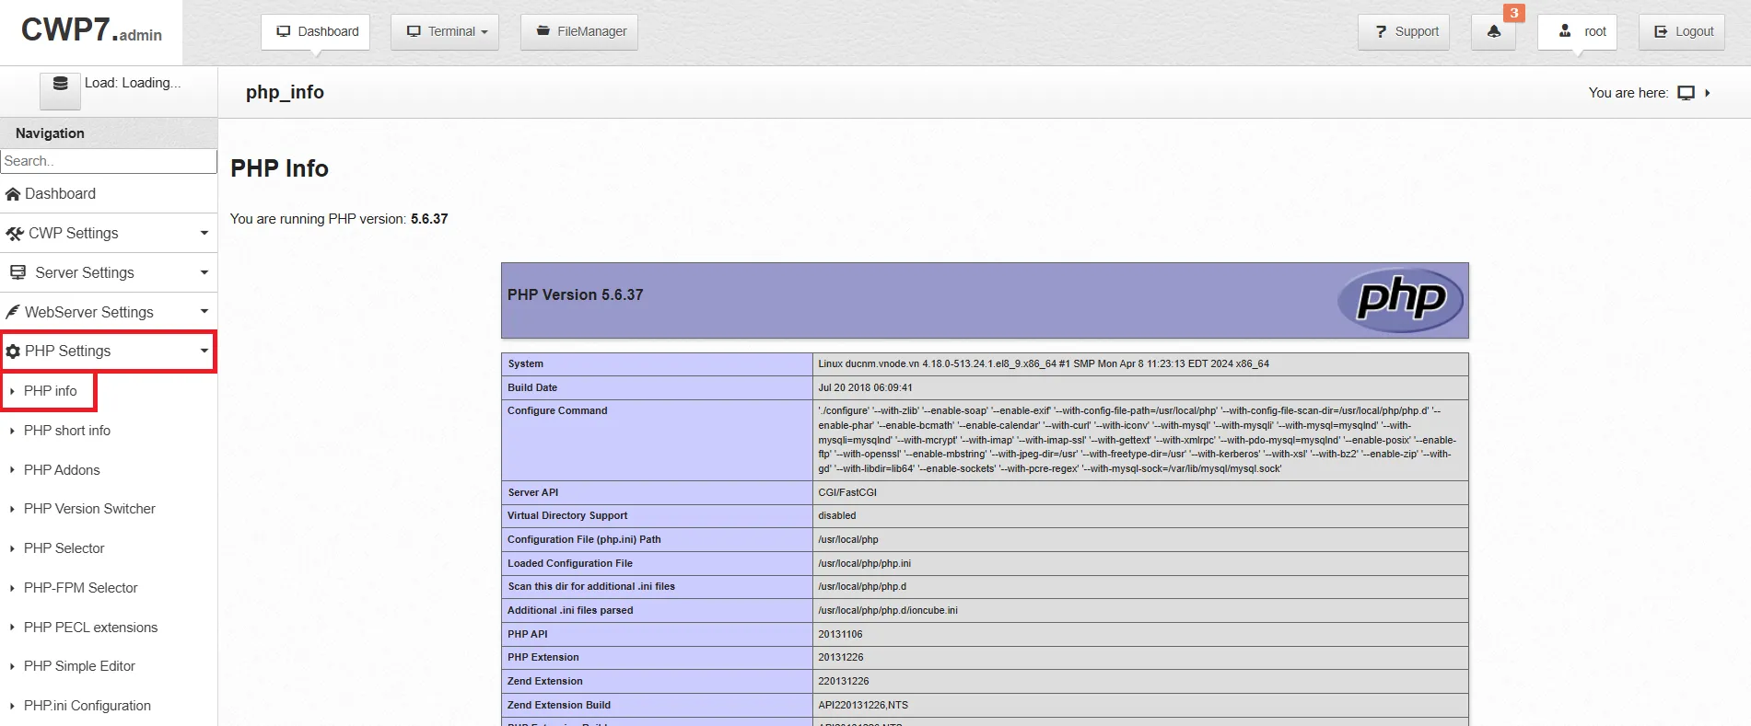Click the WebServer Settings feather icon
The height and width of the screenshot is (726, 1751).
coord(12,312)
